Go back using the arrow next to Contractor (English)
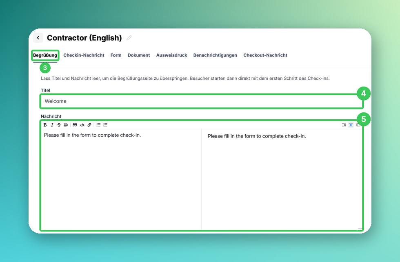The width and height of the screenshot is (400, 262). [x=38, y=38]
